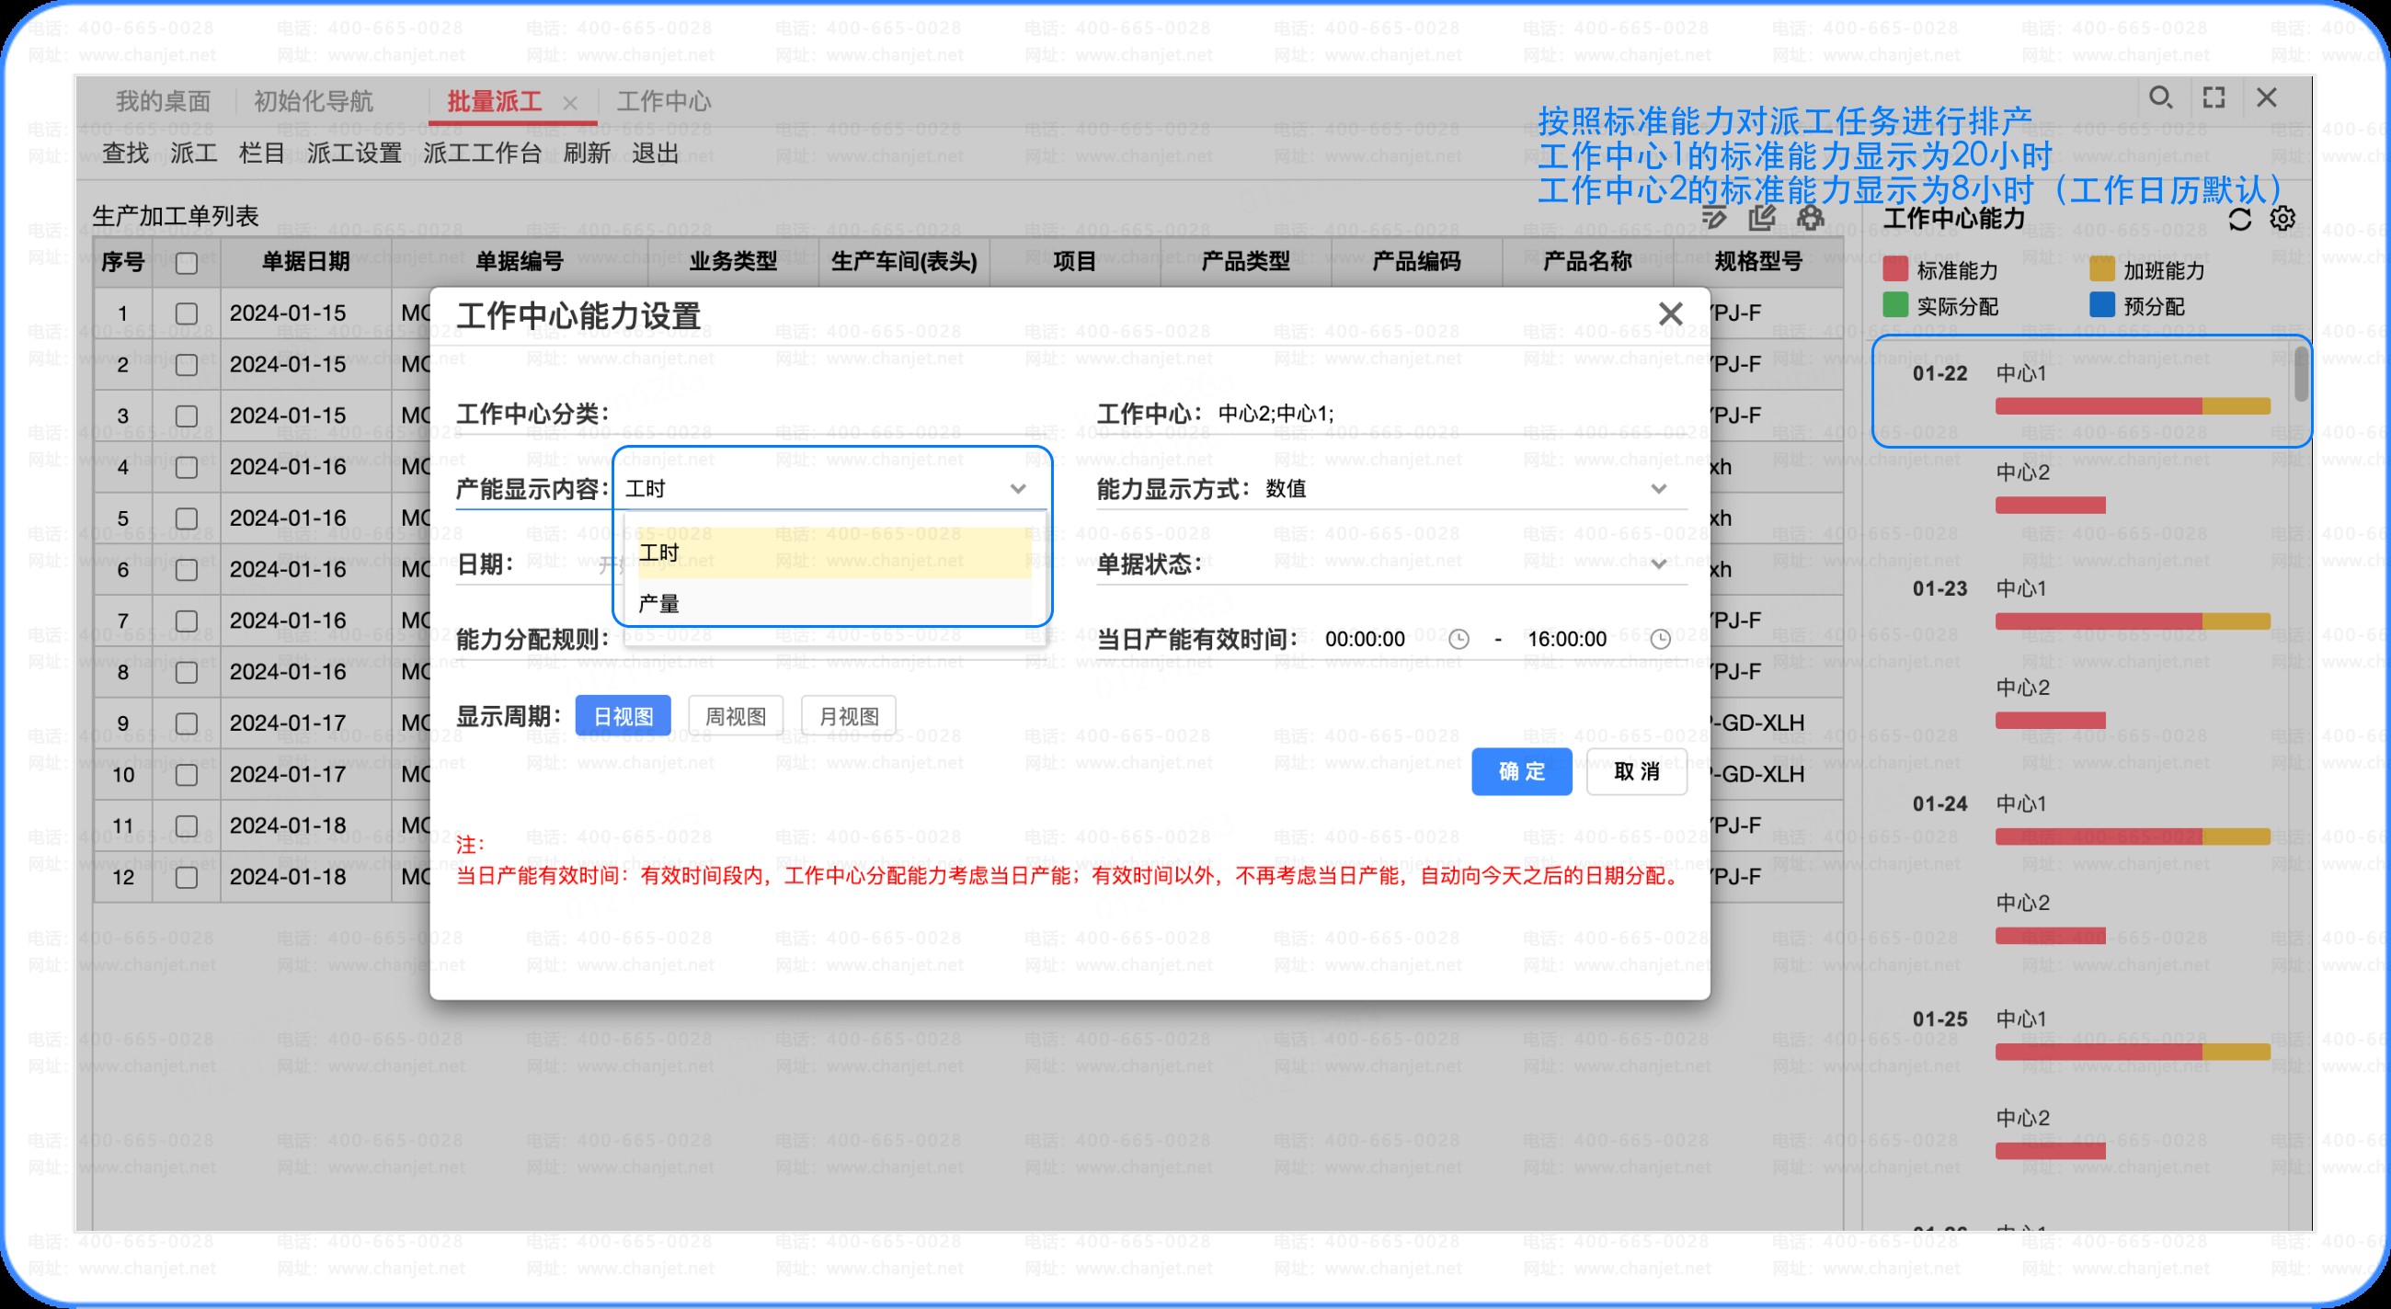Open work center capacity settings gear

[2282, 219]
